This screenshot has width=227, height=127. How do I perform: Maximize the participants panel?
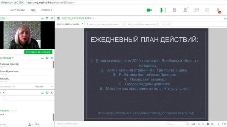[47, 58]
